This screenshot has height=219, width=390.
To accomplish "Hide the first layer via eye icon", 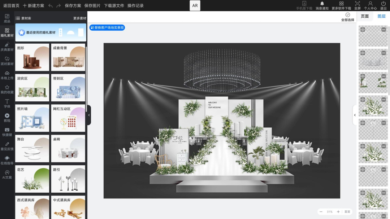I will pos(363,30).
